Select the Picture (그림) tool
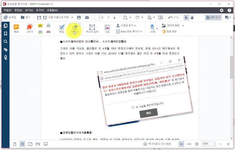Viewport: 235px width, 150px height. (107, 28)
